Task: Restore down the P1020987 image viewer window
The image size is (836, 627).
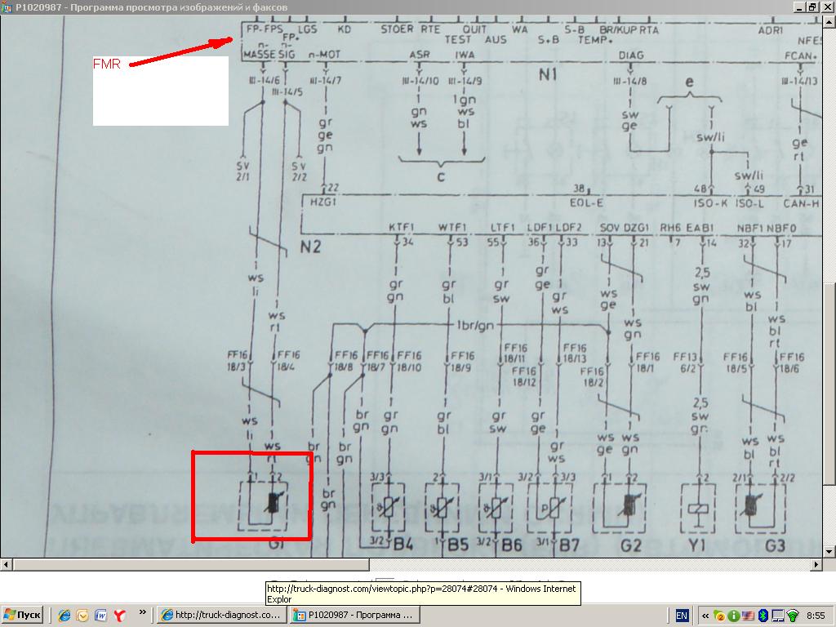Action: [812, 7]
